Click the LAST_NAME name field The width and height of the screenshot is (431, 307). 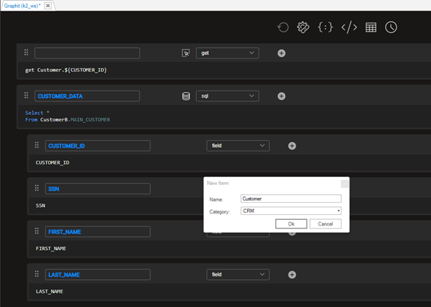97,274
